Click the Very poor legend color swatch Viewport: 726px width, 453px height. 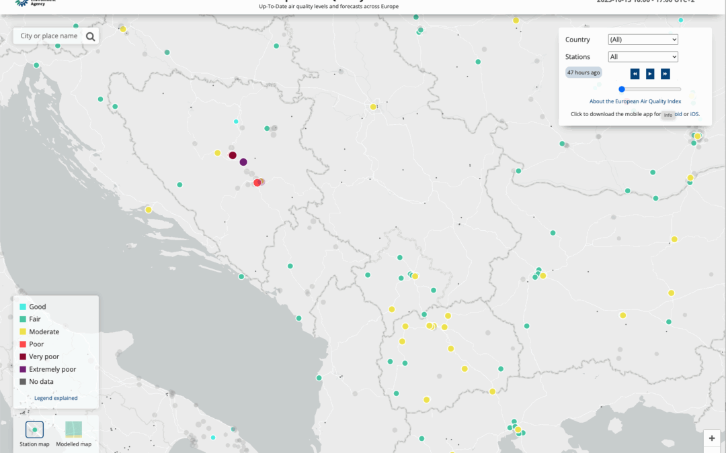[23, 357]
